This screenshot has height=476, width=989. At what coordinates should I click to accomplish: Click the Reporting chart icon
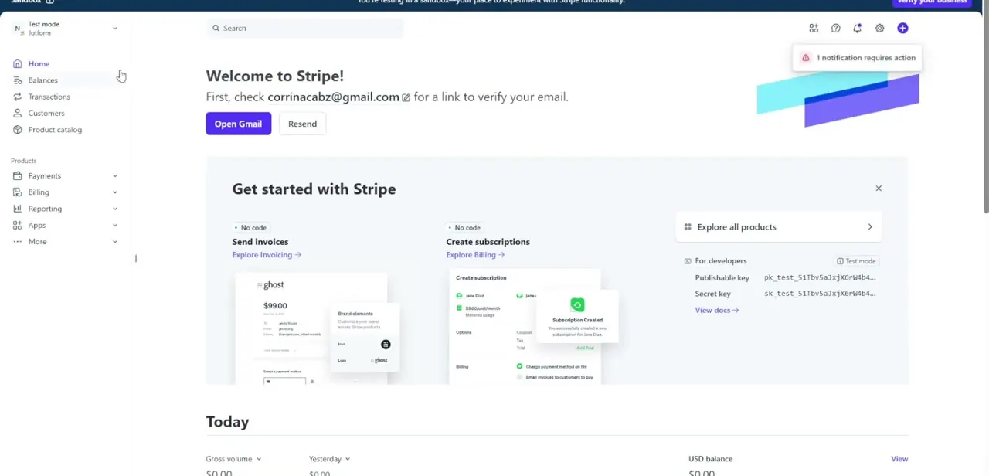[18, 209]
